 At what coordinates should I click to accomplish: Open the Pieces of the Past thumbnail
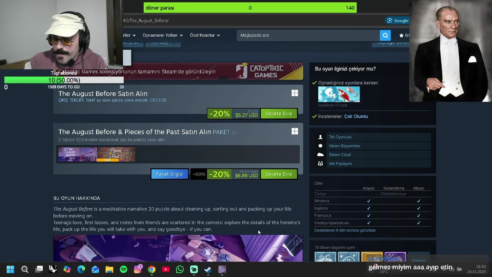(116, 154)
